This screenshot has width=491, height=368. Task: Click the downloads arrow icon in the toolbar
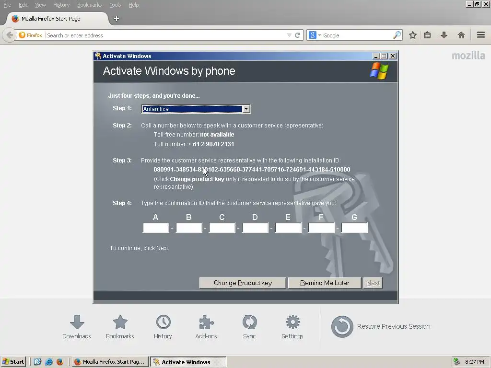pos(444,35)
